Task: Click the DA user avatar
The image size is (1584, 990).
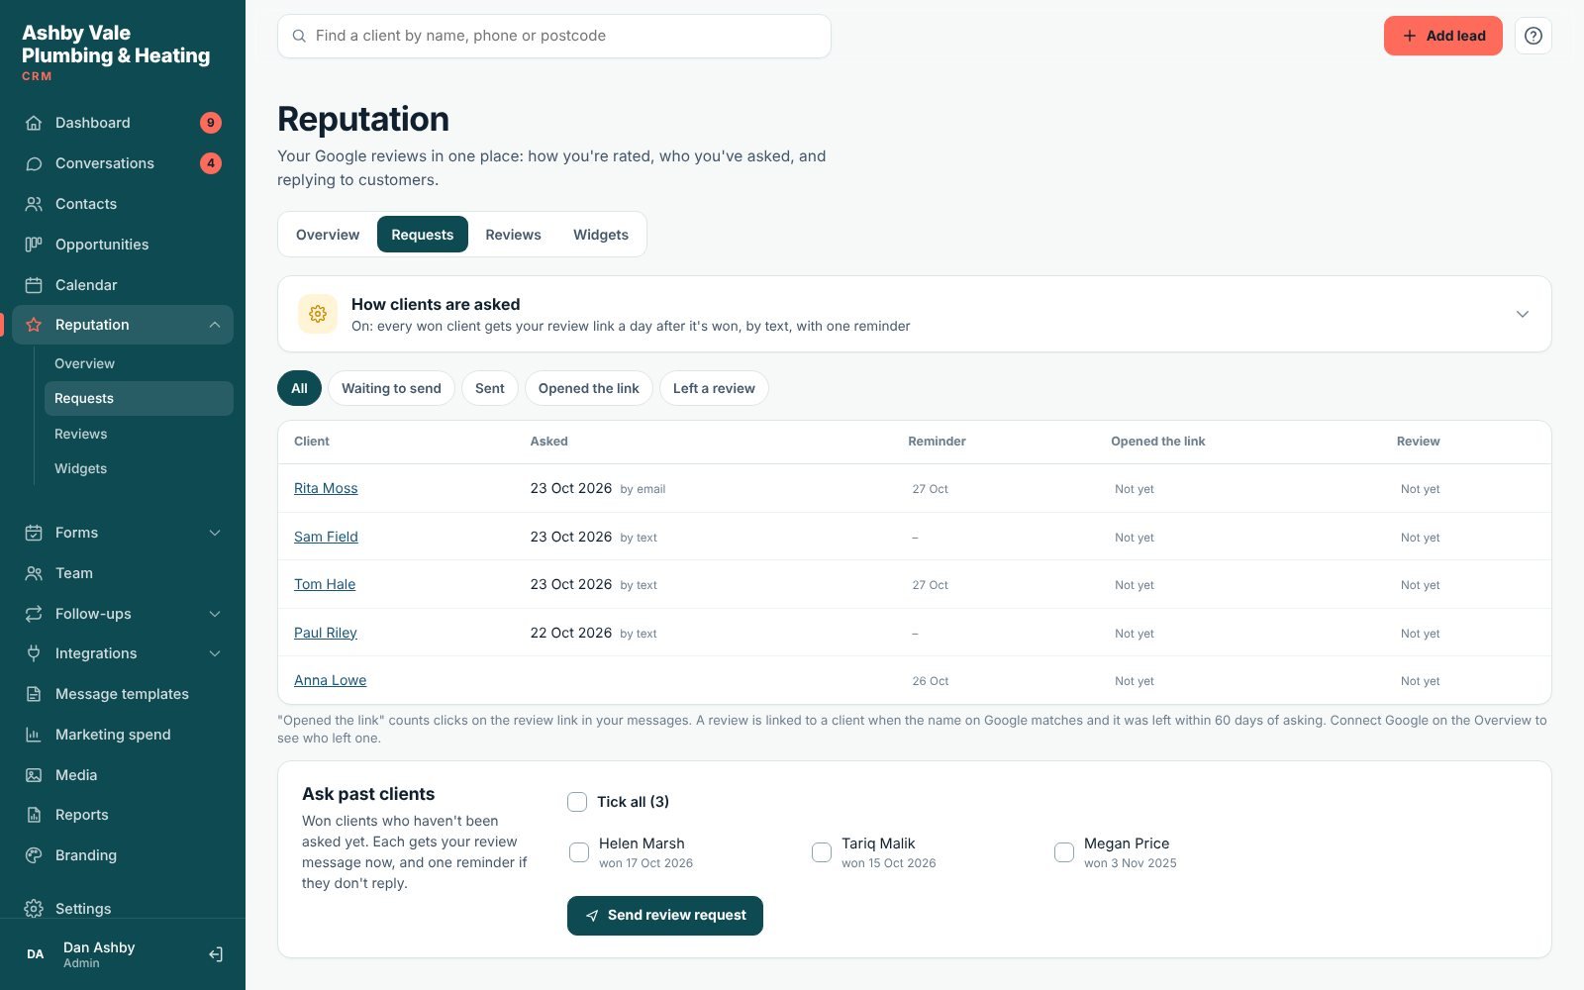Action: 36,954
